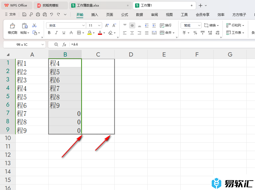Screen dimensions: 255x190
Task: Apply percent style
Action: [195, 33]
